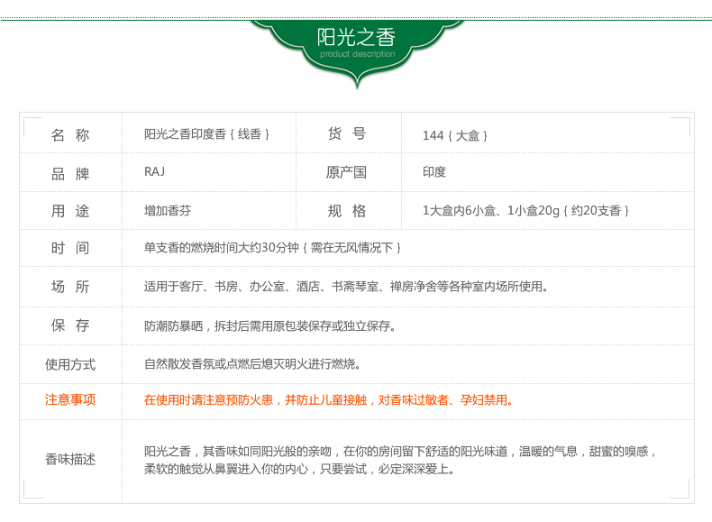Image resolution: width=712 pixels, height=522 pixels.
Task: Select the 品牌 label cell
Action: coord(70,173)
